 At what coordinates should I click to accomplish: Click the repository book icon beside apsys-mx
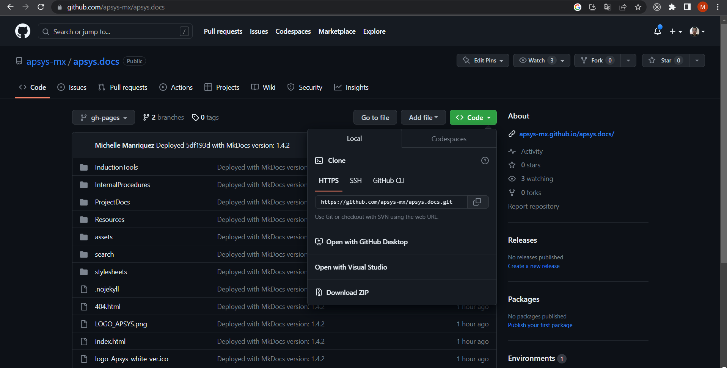coord(19,61)
